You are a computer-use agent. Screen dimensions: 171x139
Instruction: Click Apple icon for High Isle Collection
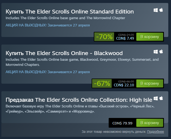[x=161, y=98]
